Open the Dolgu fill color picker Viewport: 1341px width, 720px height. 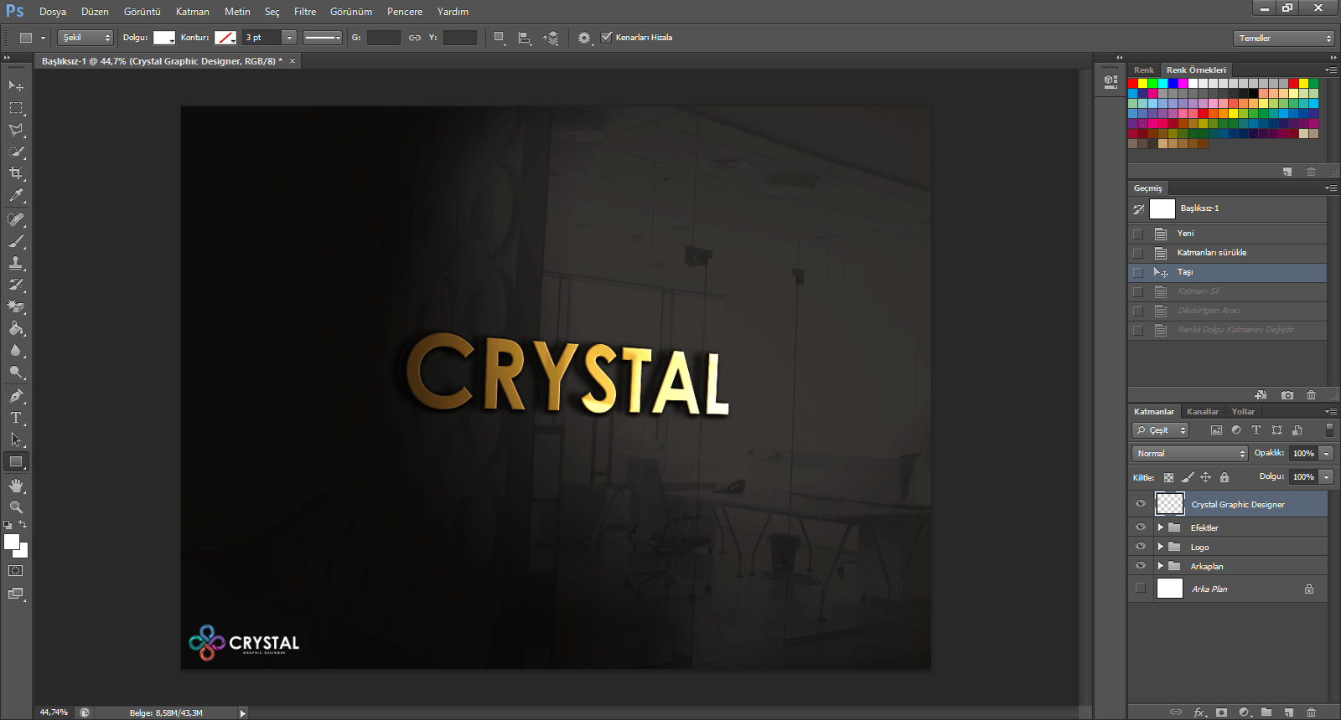164,38
